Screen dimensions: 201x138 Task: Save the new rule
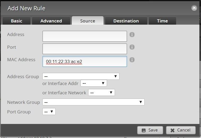point(150,130)
